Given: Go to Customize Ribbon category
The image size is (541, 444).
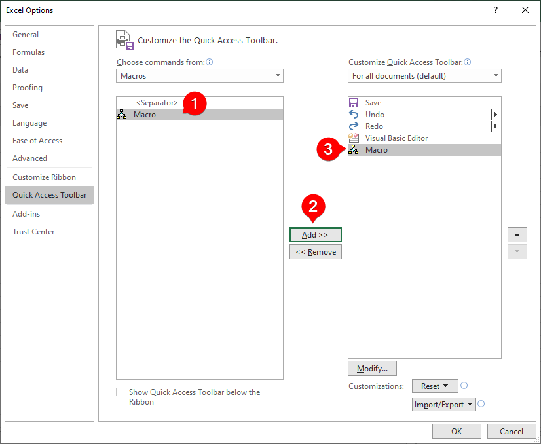Looking at the screenshot, I should pyautogui.click(x=50, y=177).
